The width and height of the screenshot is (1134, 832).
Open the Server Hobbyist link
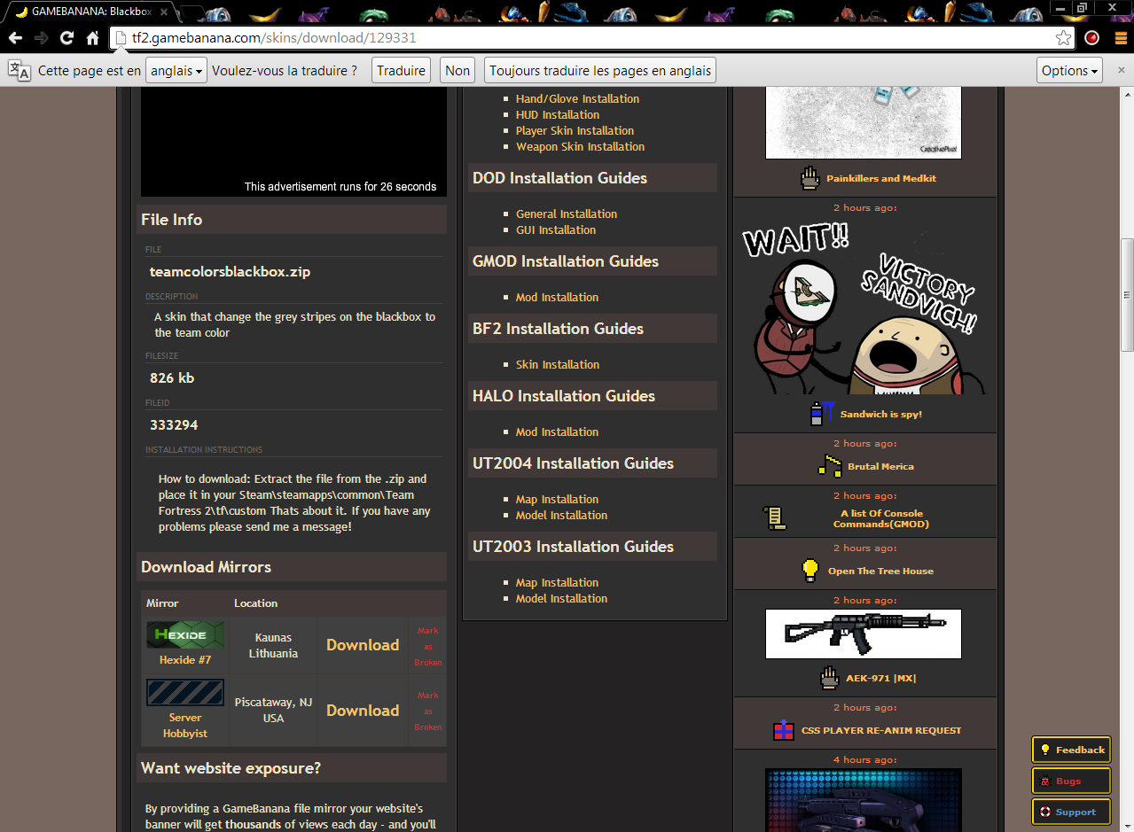click(185, 726)
